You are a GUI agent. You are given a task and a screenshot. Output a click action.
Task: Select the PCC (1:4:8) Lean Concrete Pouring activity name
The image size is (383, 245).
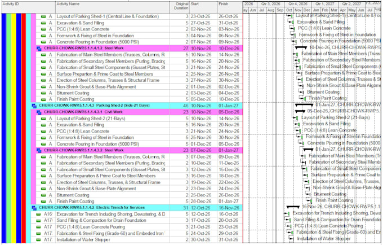pyautogui.click(x=91, y=227)
